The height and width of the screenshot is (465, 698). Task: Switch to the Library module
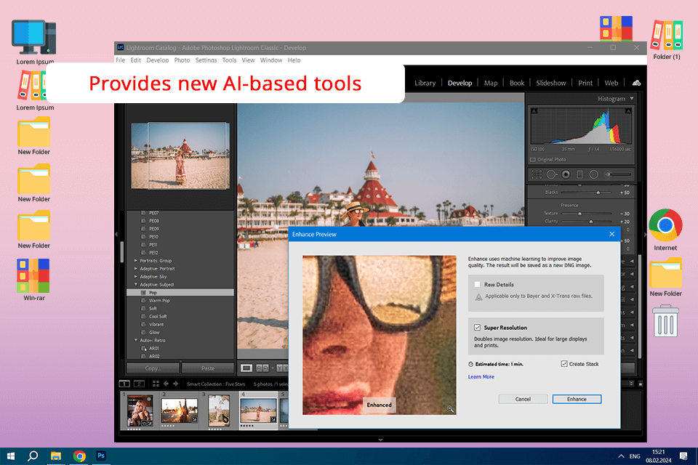[x=425, y=83]
